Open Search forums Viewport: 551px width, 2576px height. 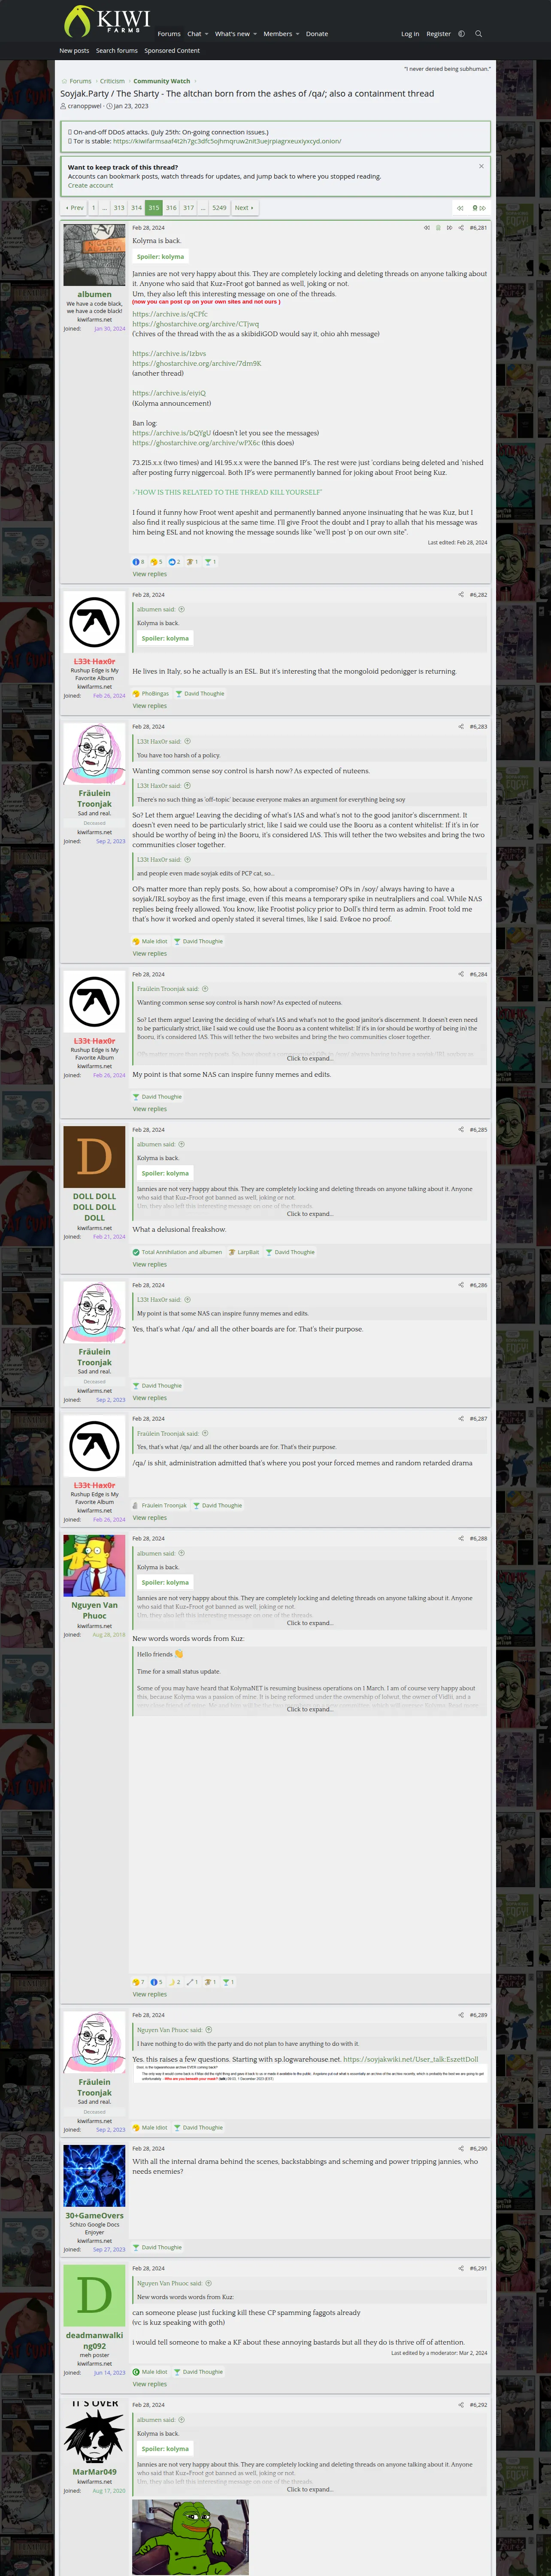click(117, 50)
